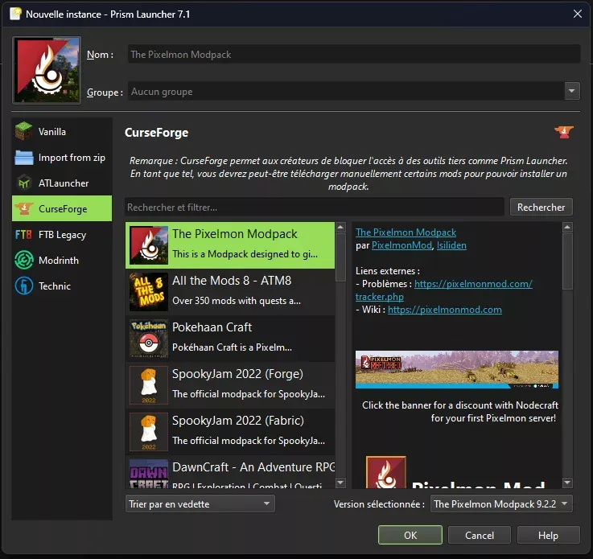Click the modpack list scroll-up arrow

[x=340, y=227]
